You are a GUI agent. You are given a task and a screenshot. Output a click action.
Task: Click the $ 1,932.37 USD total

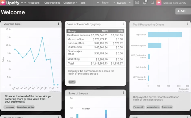[x=117, y=63]
